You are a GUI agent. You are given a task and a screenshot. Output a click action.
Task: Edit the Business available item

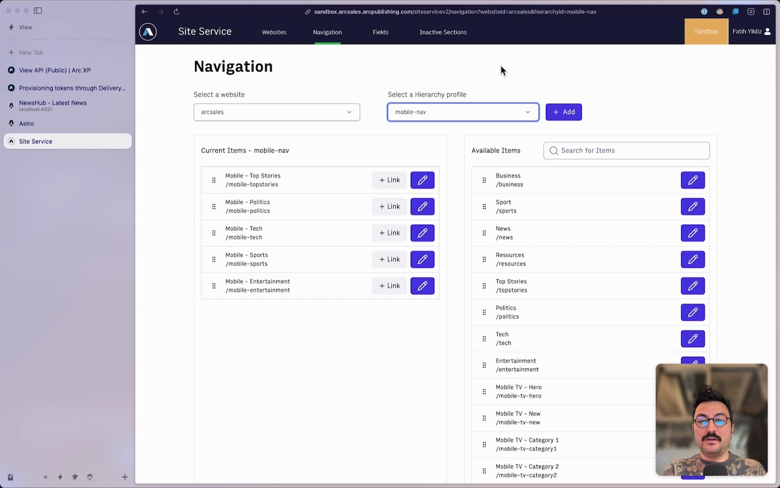(692, 180)
